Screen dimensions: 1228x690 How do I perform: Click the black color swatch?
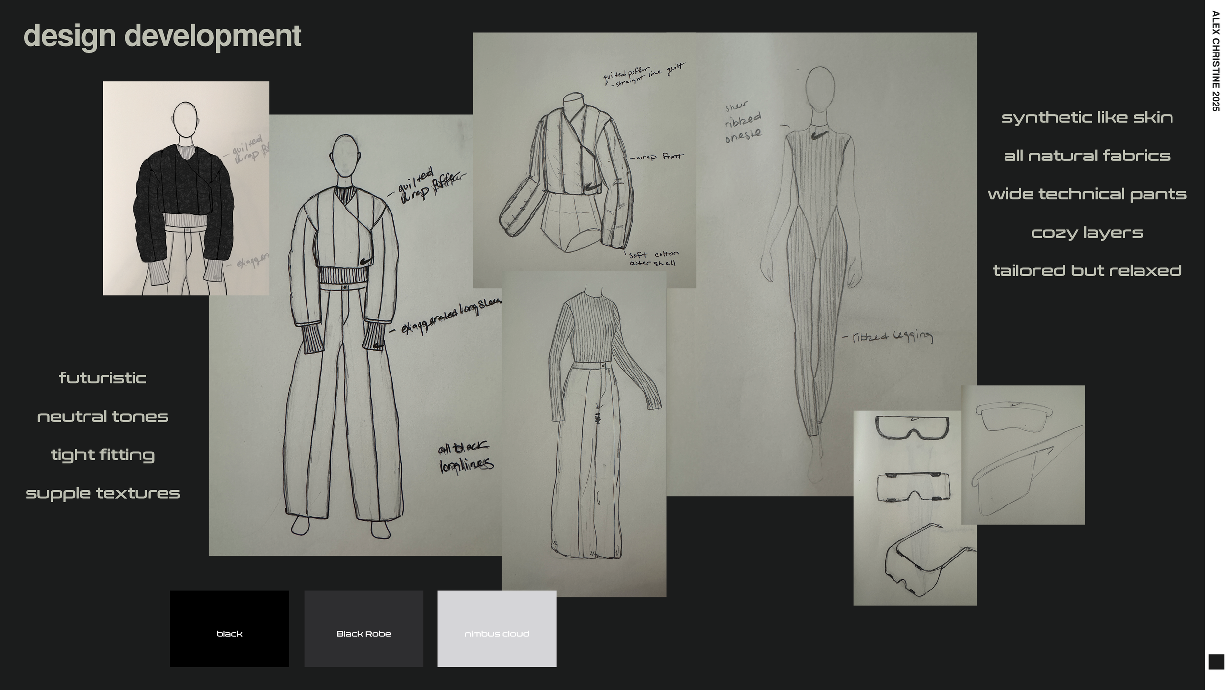(x=229, y=628)
